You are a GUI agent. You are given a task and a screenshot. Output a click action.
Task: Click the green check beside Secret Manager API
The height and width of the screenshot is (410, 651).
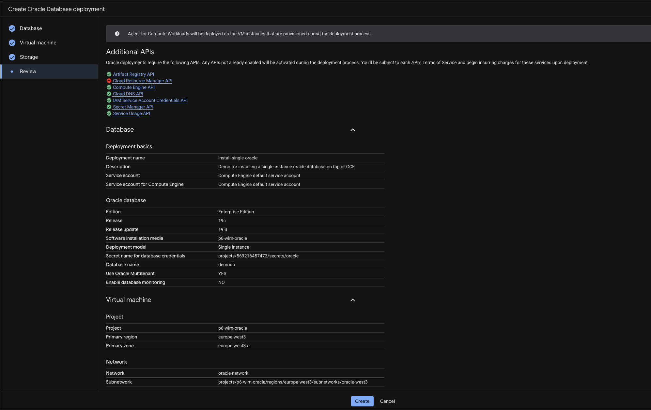pos(109,107)
